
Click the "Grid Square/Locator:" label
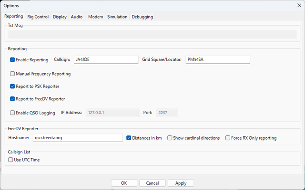pos(162,59)
